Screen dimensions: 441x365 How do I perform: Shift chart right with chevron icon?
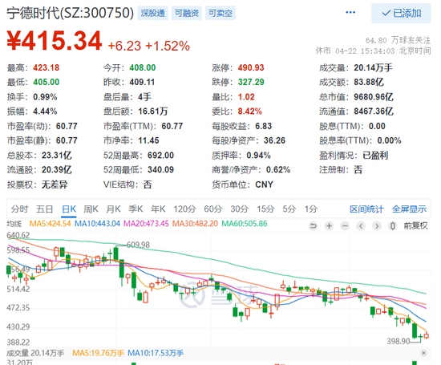click(x=377, y=225)
